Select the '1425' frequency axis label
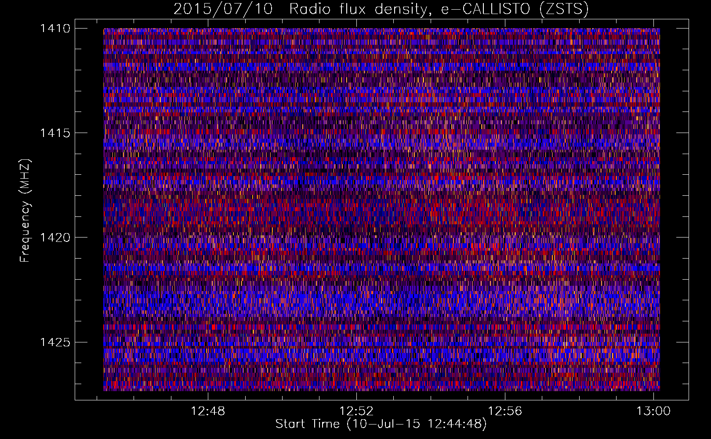 coord(55,342)
